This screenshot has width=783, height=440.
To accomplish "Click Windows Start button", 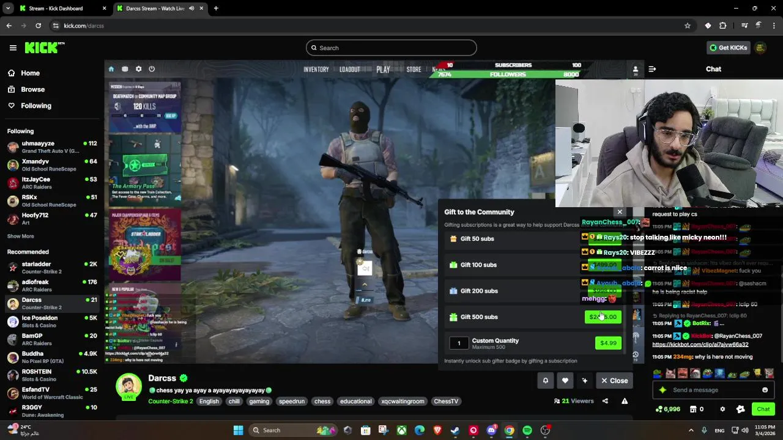I will 238,430.
